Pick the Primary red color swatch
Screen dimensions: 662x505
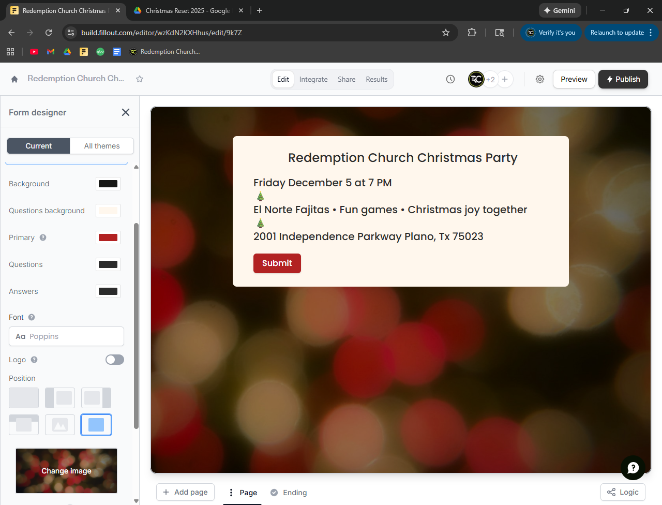tap(108, 237)
